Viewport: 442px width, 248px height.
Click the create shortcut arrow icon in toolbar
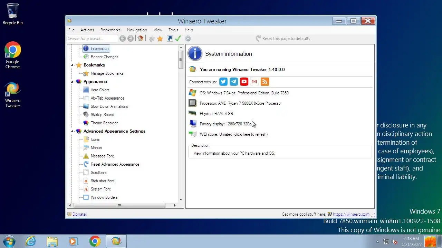tap(170, 39)
